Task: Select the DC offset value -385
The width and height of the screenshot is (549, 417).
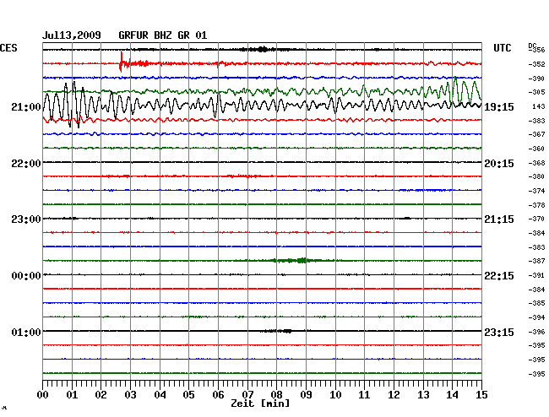Action: tap(536, 303)
